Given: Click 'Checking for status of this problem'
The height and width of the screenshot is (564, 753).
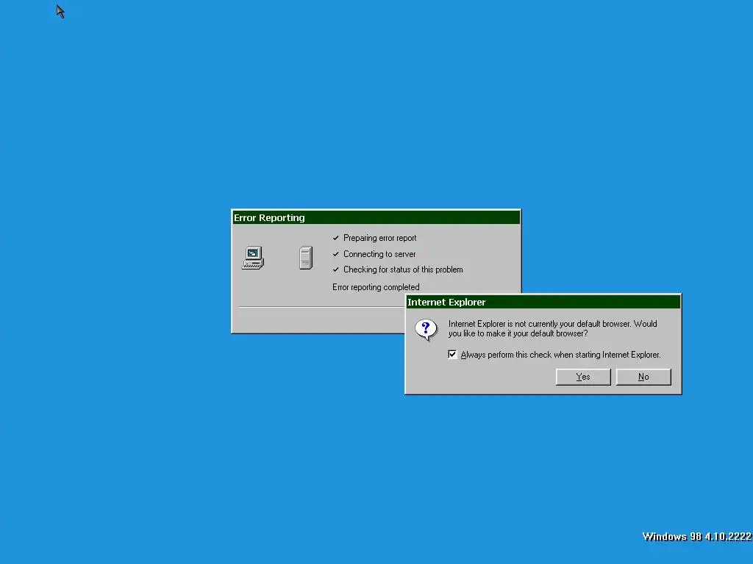Looking at the screenshot, I should [x=403, y=270].
